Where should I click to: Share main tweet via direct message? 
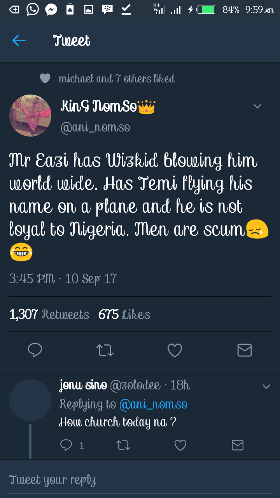(245, 350)
